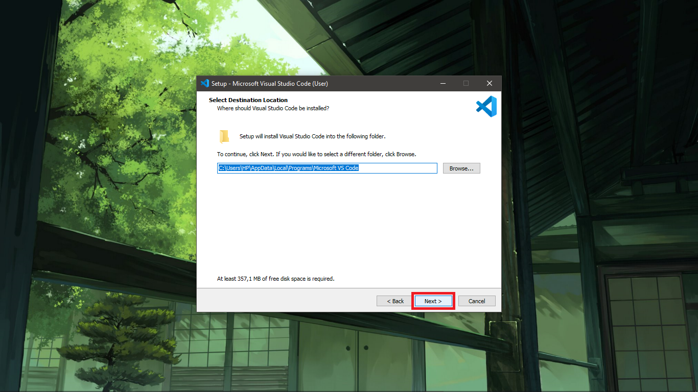The width and height of the screenshot is (698, 392).
Task: Click the large blue VS Code logo
Action: (x=486, y=106)
